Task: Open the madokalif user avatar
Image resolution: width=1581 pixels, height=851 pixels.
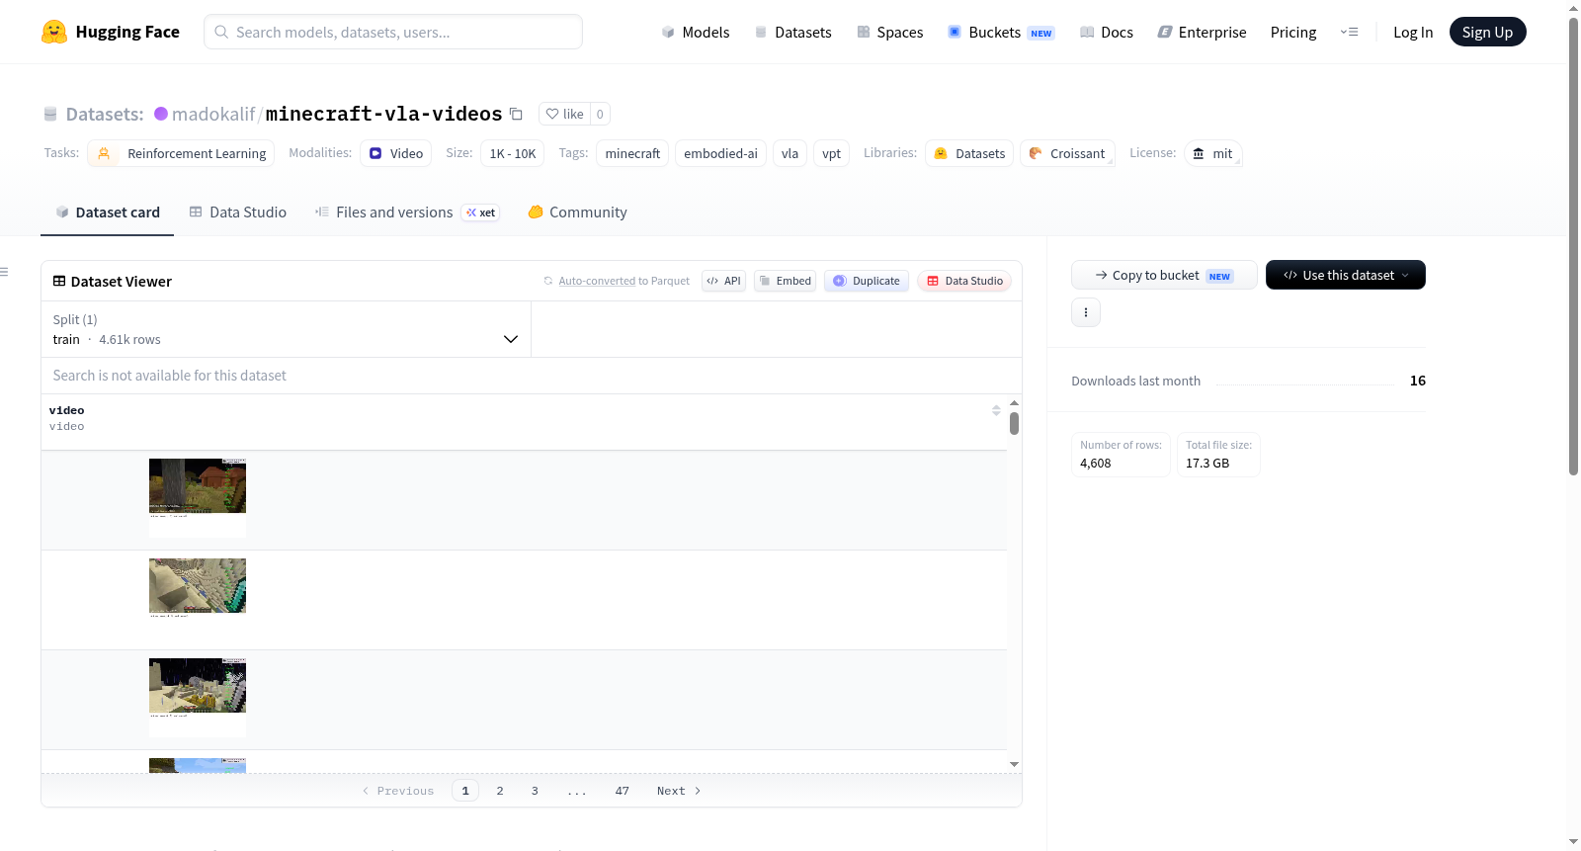Action: pyautogui.click(x=161, y=114)
